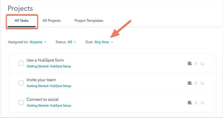Switch to the All Projects tab
The height and width of the screenshot is (118, 223).
point(51,21)
